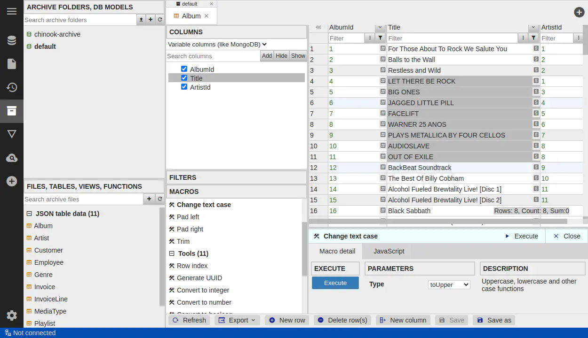Open the query history sidebar icon

click(x=12, y=87)
